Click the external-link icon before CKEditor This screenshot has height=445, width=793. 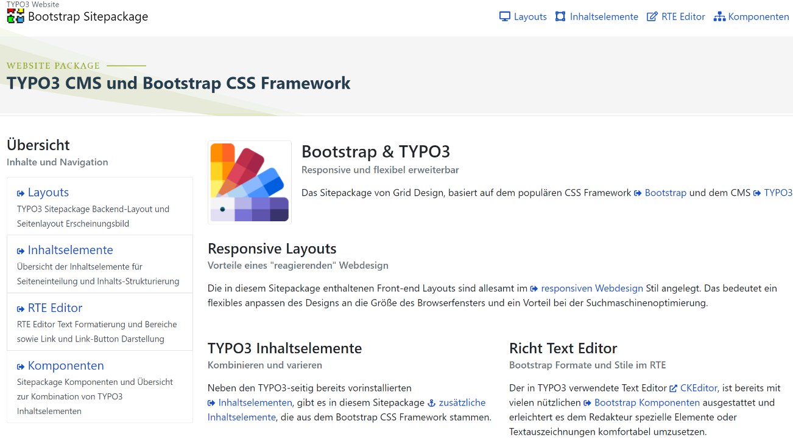tap(674, 388)
